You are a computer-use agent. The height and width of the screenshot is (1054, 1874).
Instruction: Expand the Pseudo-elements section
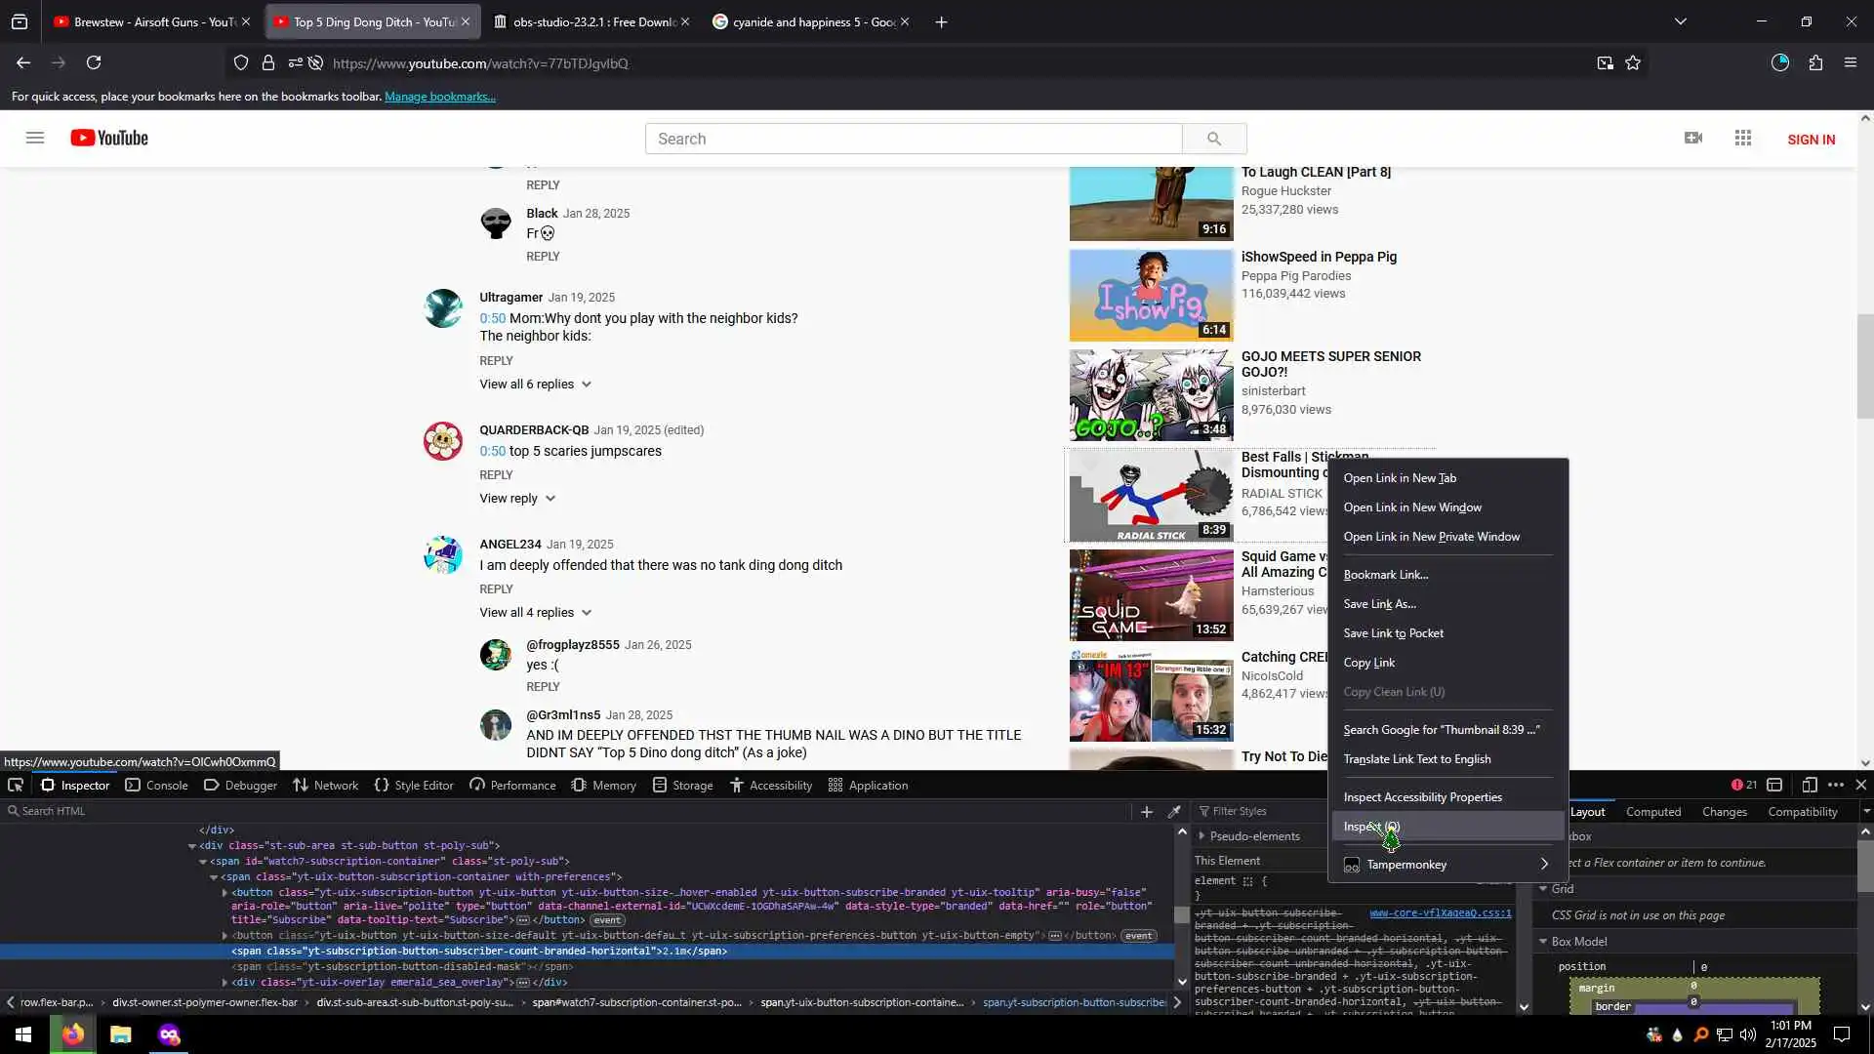click(1253, 836)
